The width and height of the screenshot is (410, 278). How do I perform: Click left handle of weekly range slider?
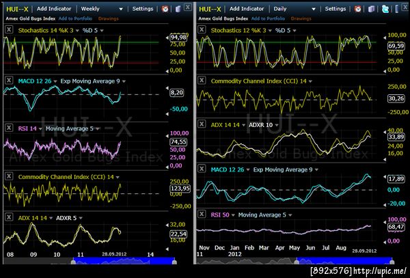tap(73, 262)
